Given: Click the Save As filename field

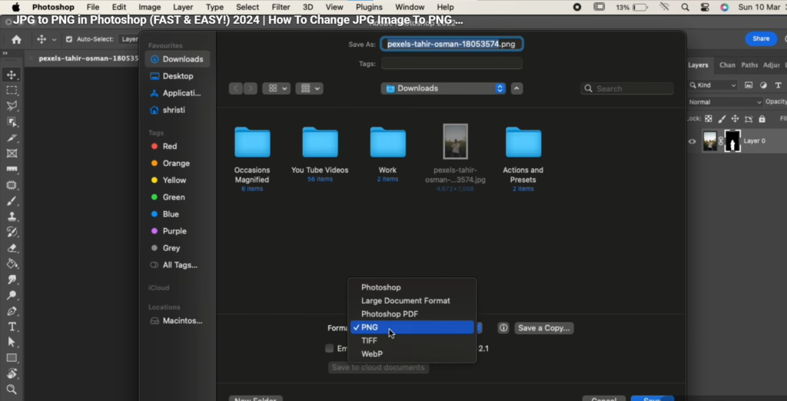Looking at the screenshot, I should [x=452, y=44].
